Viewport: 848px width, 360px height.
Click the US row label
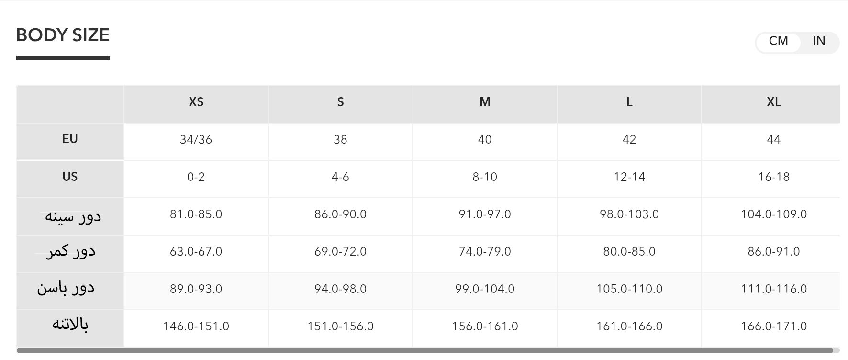pos(70,177)
